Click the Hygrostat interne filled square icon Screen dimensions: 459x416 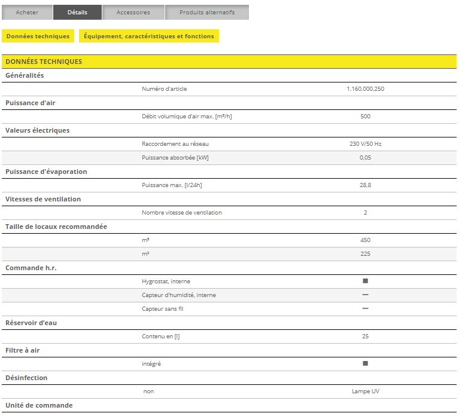click(365, 281)
